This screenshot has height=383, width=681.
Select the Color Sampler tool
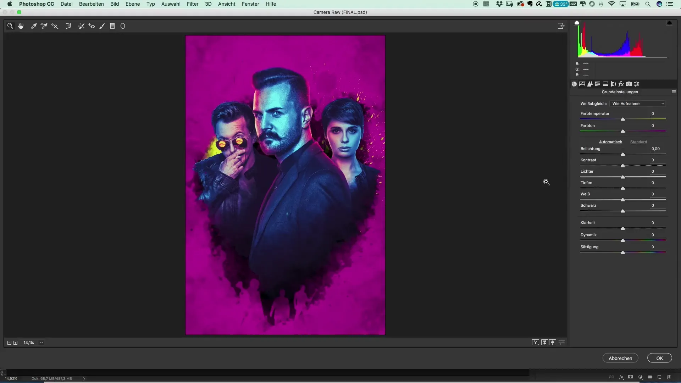coord(44,26)
